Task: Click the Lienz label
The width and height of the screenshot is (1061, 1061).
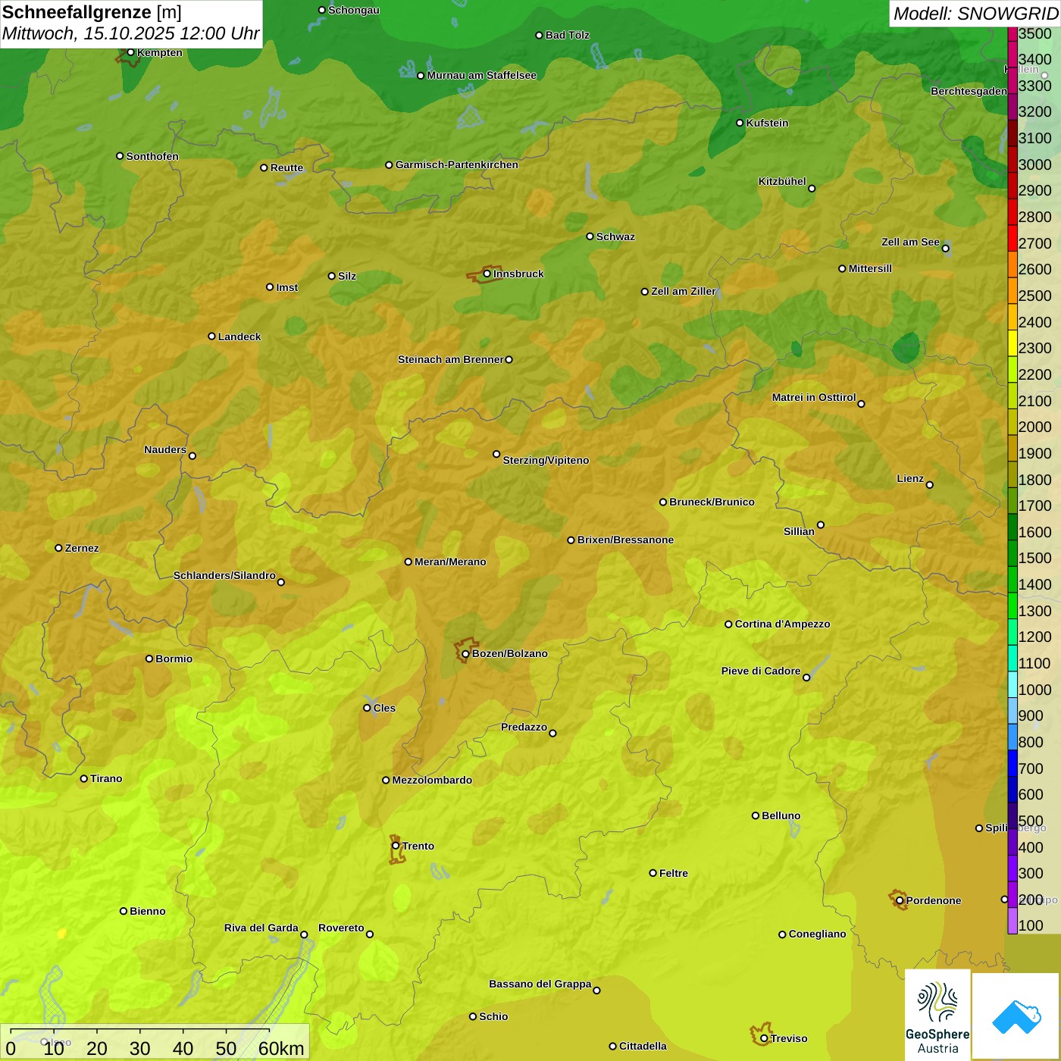Action: coord(910,478)
